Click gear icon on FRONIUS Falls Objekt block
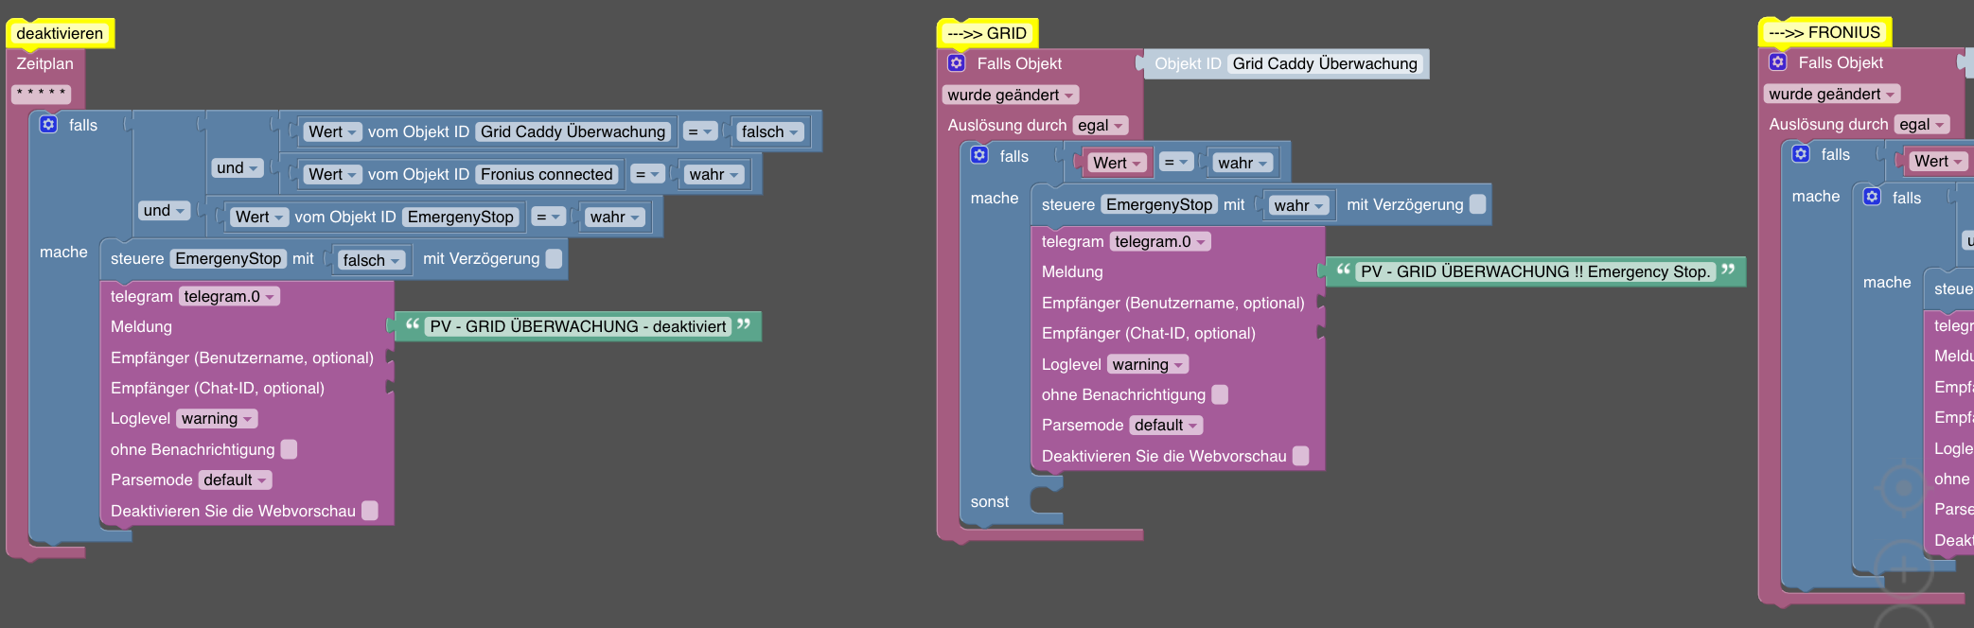The width and height of the screenshot is (1974, 628). coord(1778,62)
